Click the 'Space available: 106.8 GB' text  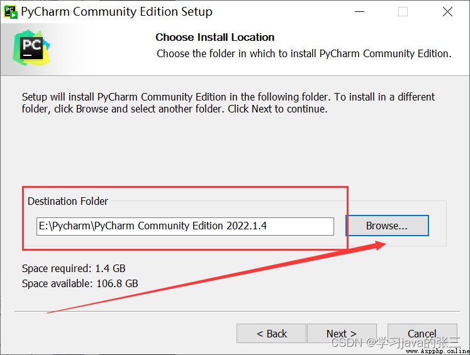tap(80, 283)
